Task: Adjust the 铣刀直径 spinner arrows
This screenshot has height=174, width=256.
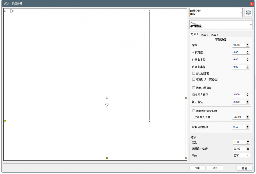Action: coord(247,102)
